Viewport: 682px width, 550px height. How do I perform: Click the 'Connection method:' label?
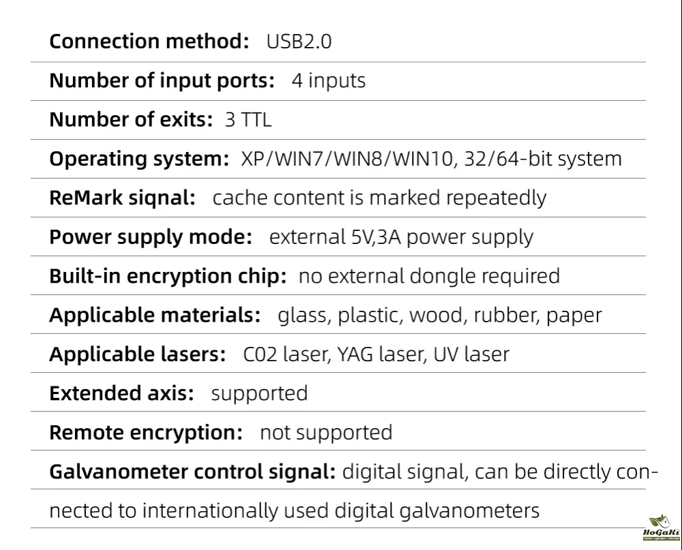[x=149, y=42]
